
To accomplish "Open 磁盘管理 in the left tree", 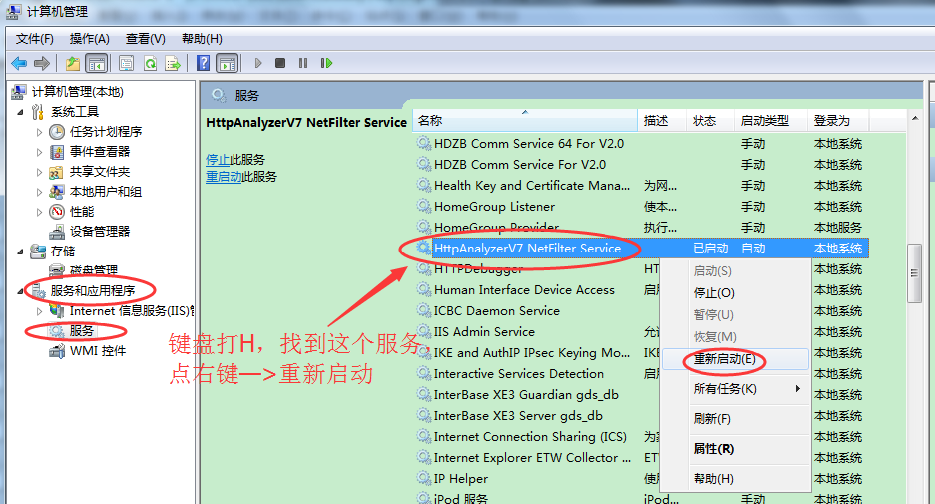I will [93, 270].
